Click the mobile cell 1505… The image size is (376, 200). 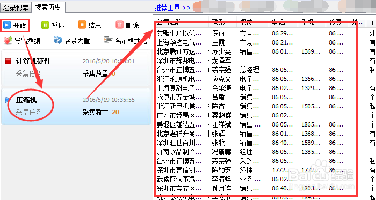[x=310, y=106]
